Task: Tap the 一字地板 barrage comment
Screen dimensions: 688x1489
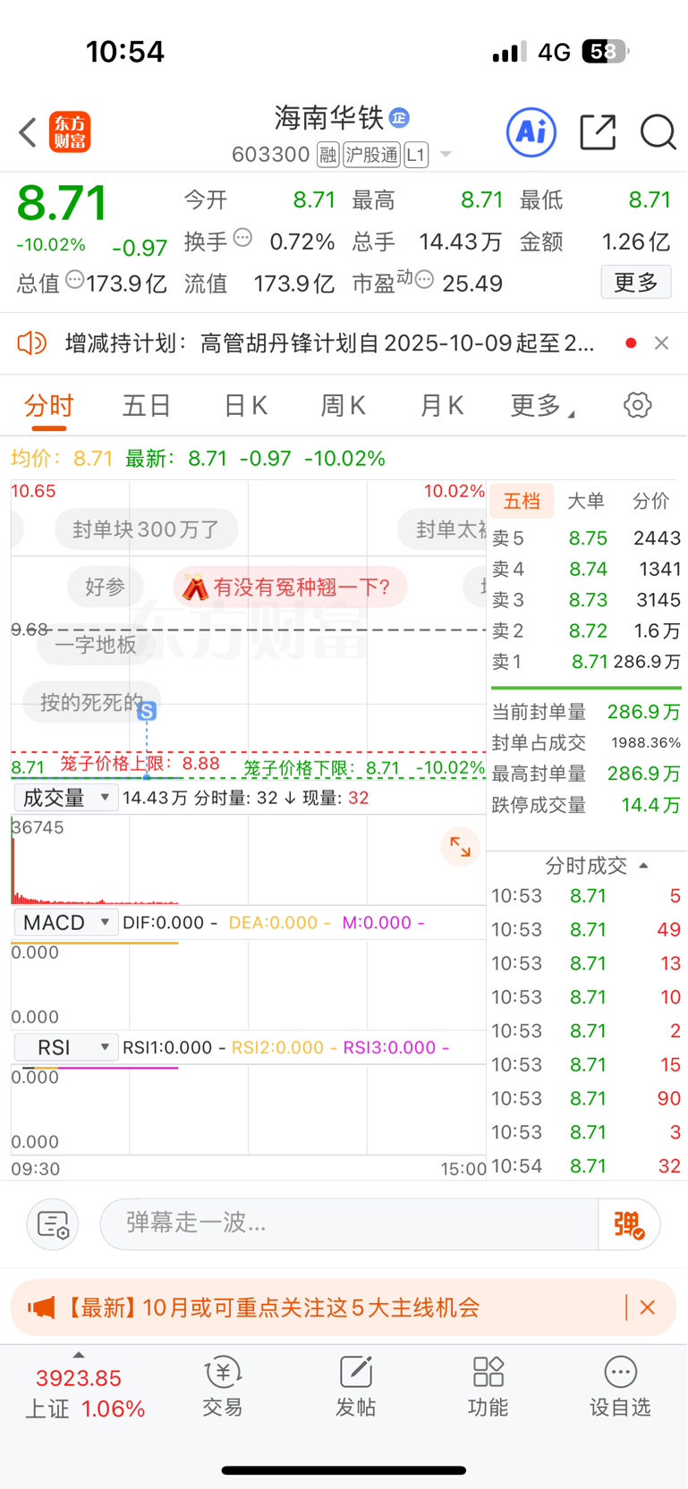Action: (x=95, y=645)
